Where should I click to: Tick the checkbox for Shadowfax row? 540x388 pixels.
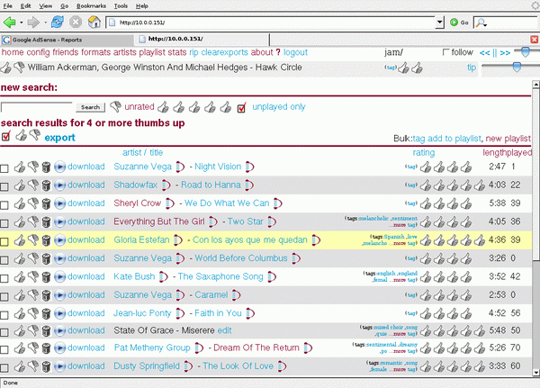click(4, 186)
